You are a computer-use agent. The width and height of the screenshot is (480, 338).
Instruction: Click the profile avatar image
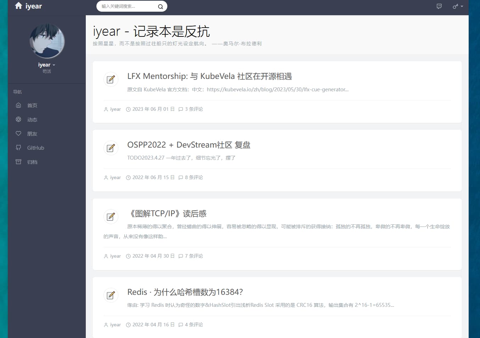tap(47, 41)
